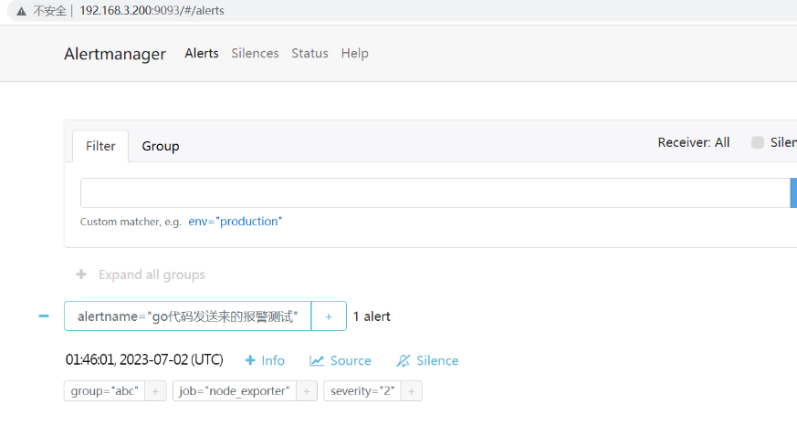This screenshot has width=797, height=435.
Task: Click Expand all groups text
Action: [152, 274]
